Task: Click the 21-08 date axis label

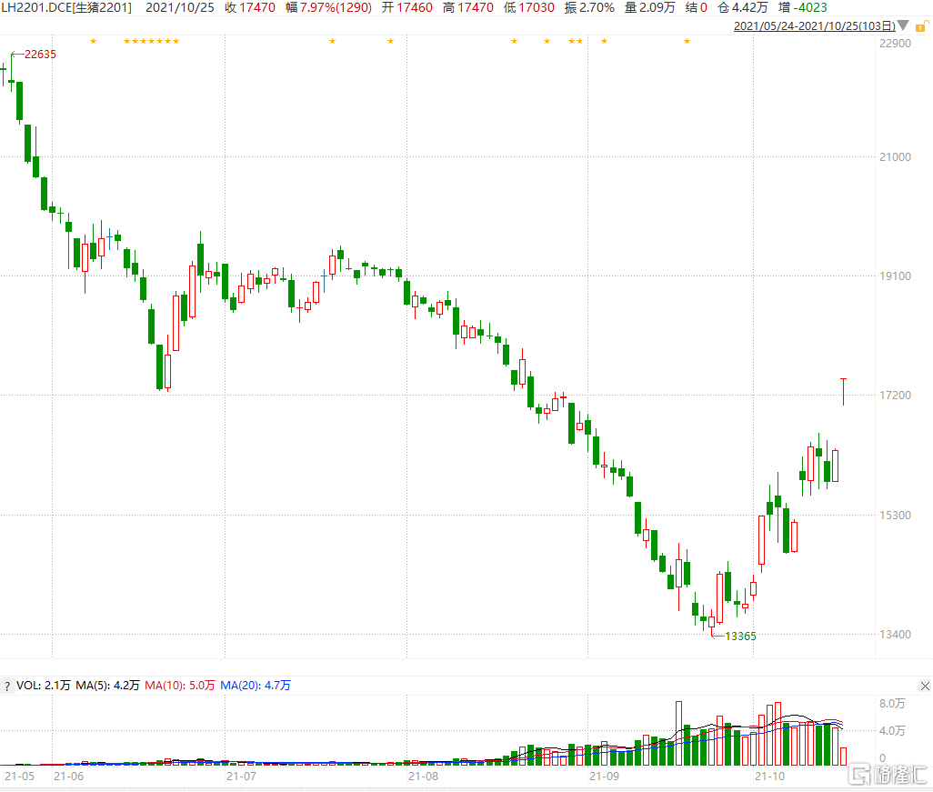Action: 423,777
